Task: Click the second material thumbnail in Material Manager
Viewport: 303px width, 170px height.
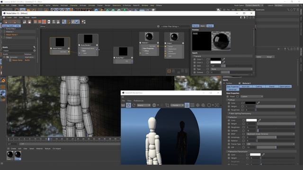Action: coord(18,154)
